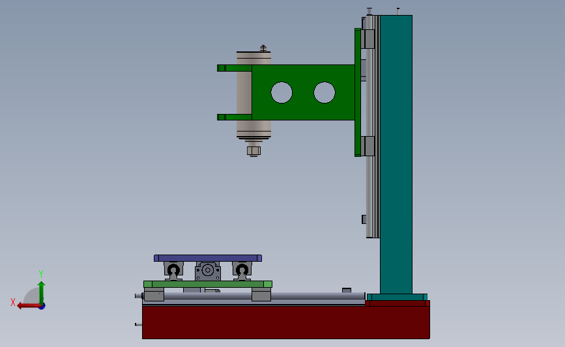
Task: Select the connector on top of spindle
Action: pyautogui.click(x=263, y=48)
